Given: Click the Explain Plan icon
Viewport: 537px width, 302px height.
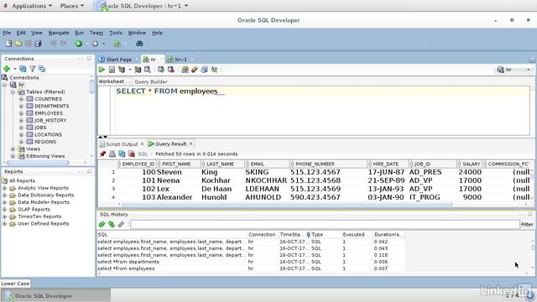Looking at the screenshot, I should coord(122,70).
